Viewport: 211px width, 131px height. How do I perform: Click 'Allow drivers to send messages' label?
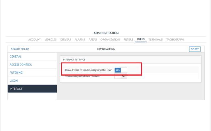[x=88, y=70]
